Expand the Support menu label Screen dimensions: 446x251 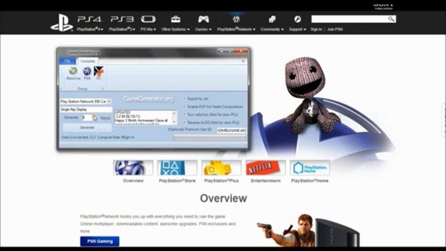[x=297, y=30]
